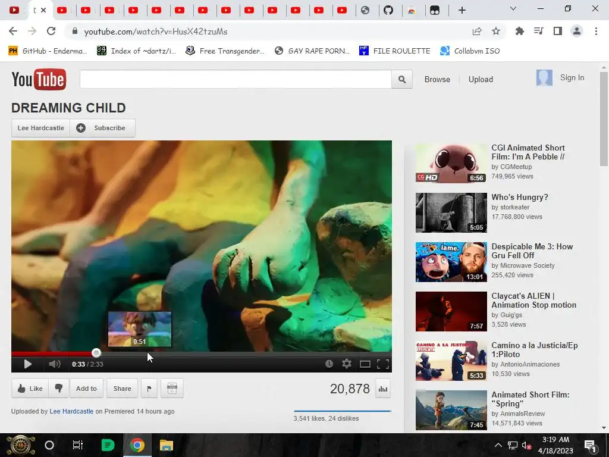This screenshot has width=609, height=457.
Task: Open media control playlist icon
Action: 538,31
